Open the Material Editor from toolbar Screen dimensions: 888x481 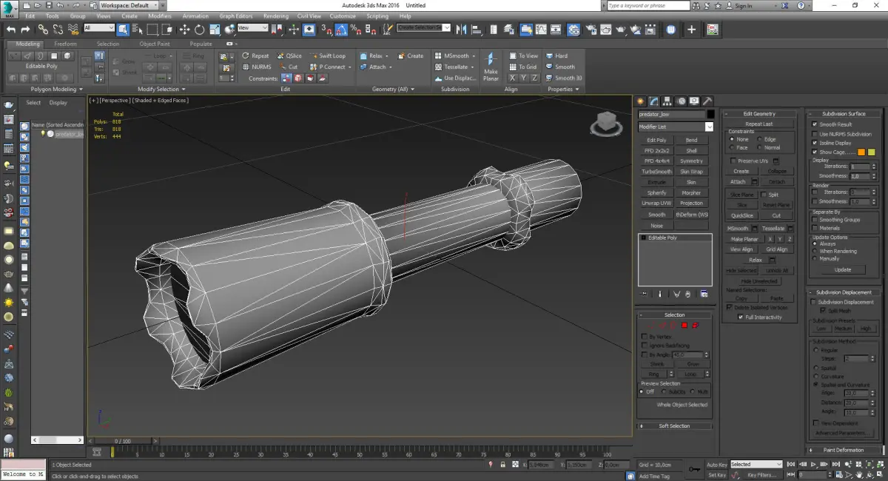(574, 30)
